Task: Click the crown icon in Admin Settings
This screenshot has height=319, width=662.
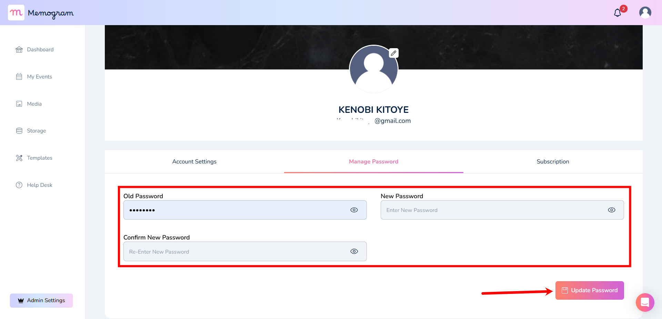Action: (x=21, y=300)
